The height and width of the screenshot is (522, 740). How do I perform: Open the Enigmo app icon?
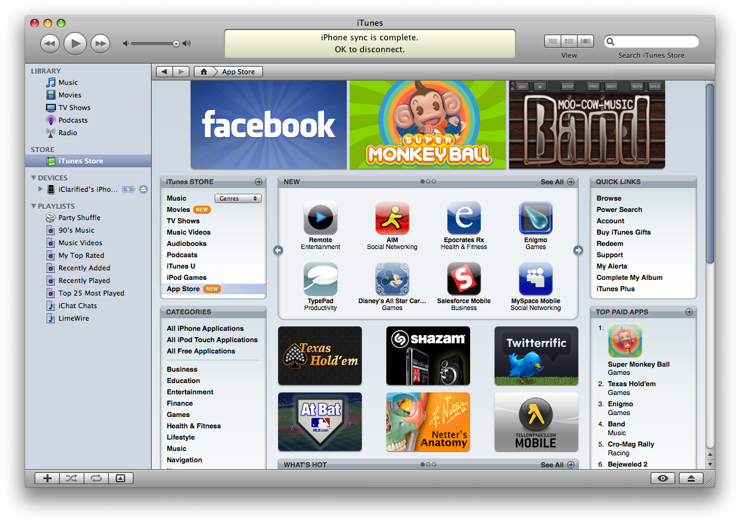[535, 218]
